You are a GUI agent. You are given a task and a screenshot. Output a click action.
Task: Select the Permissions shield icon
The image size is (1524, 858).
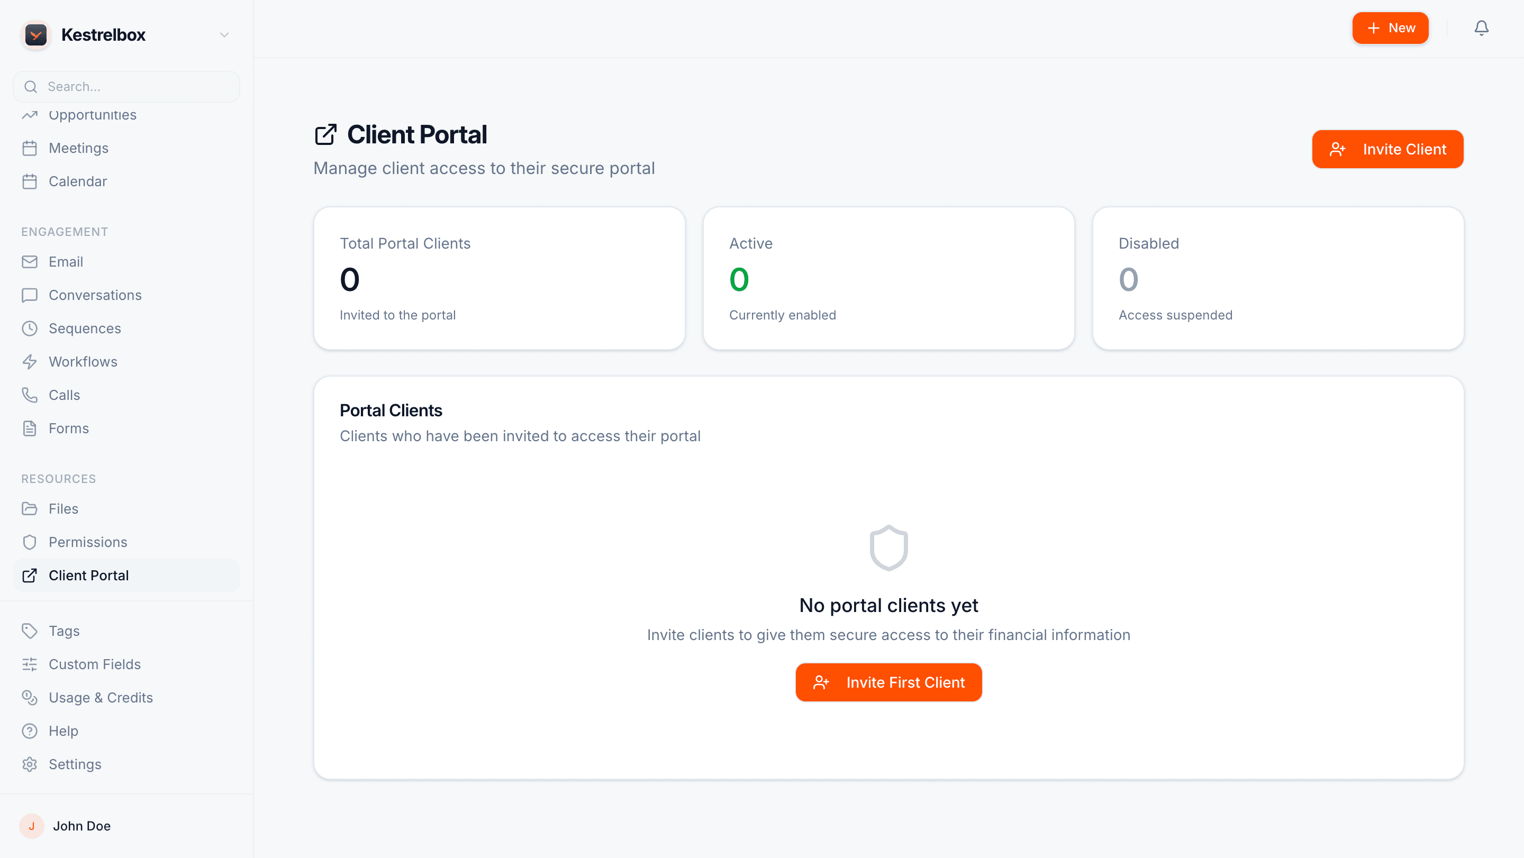pos(30,542)
